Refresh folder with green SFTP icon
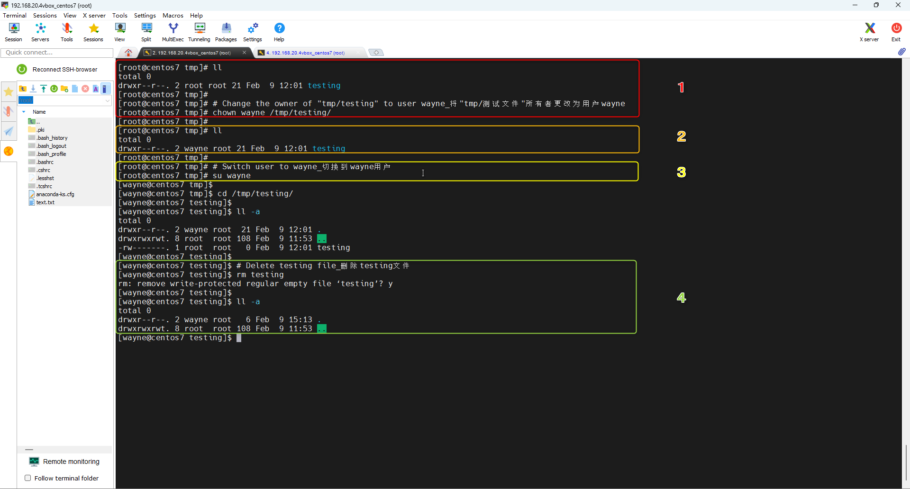This screenshot has width=910, height=489. coord(54,89)
